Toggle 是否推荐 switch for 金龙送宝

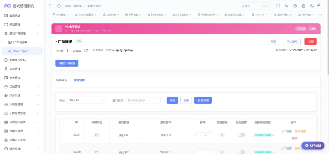click(x=241, y=135)
